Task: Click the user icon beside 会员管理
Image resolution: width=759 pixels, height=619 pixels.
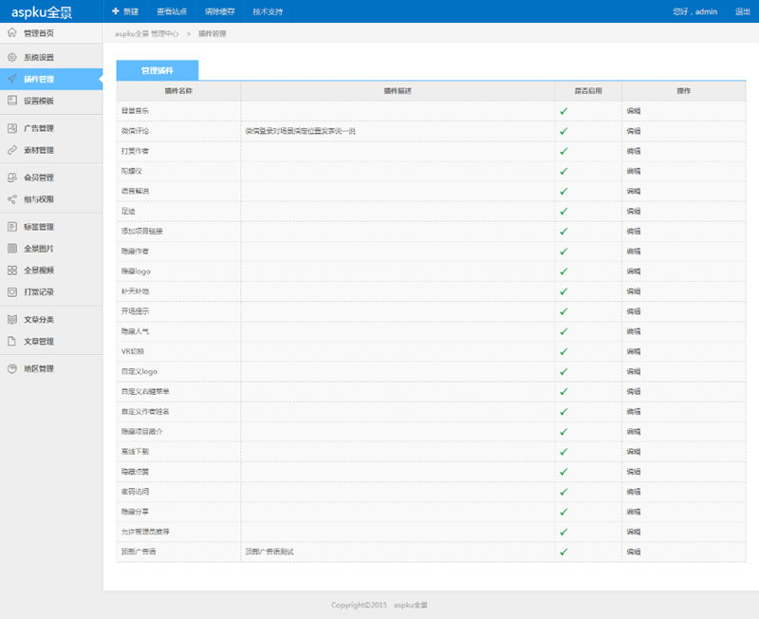Action: tap(12, 178)
